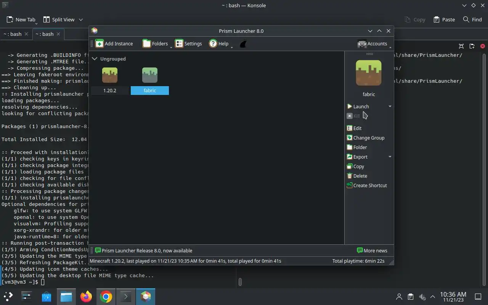Expand the Launch options arrow
This screenshot has width=488, height=305.
[390, 106]
